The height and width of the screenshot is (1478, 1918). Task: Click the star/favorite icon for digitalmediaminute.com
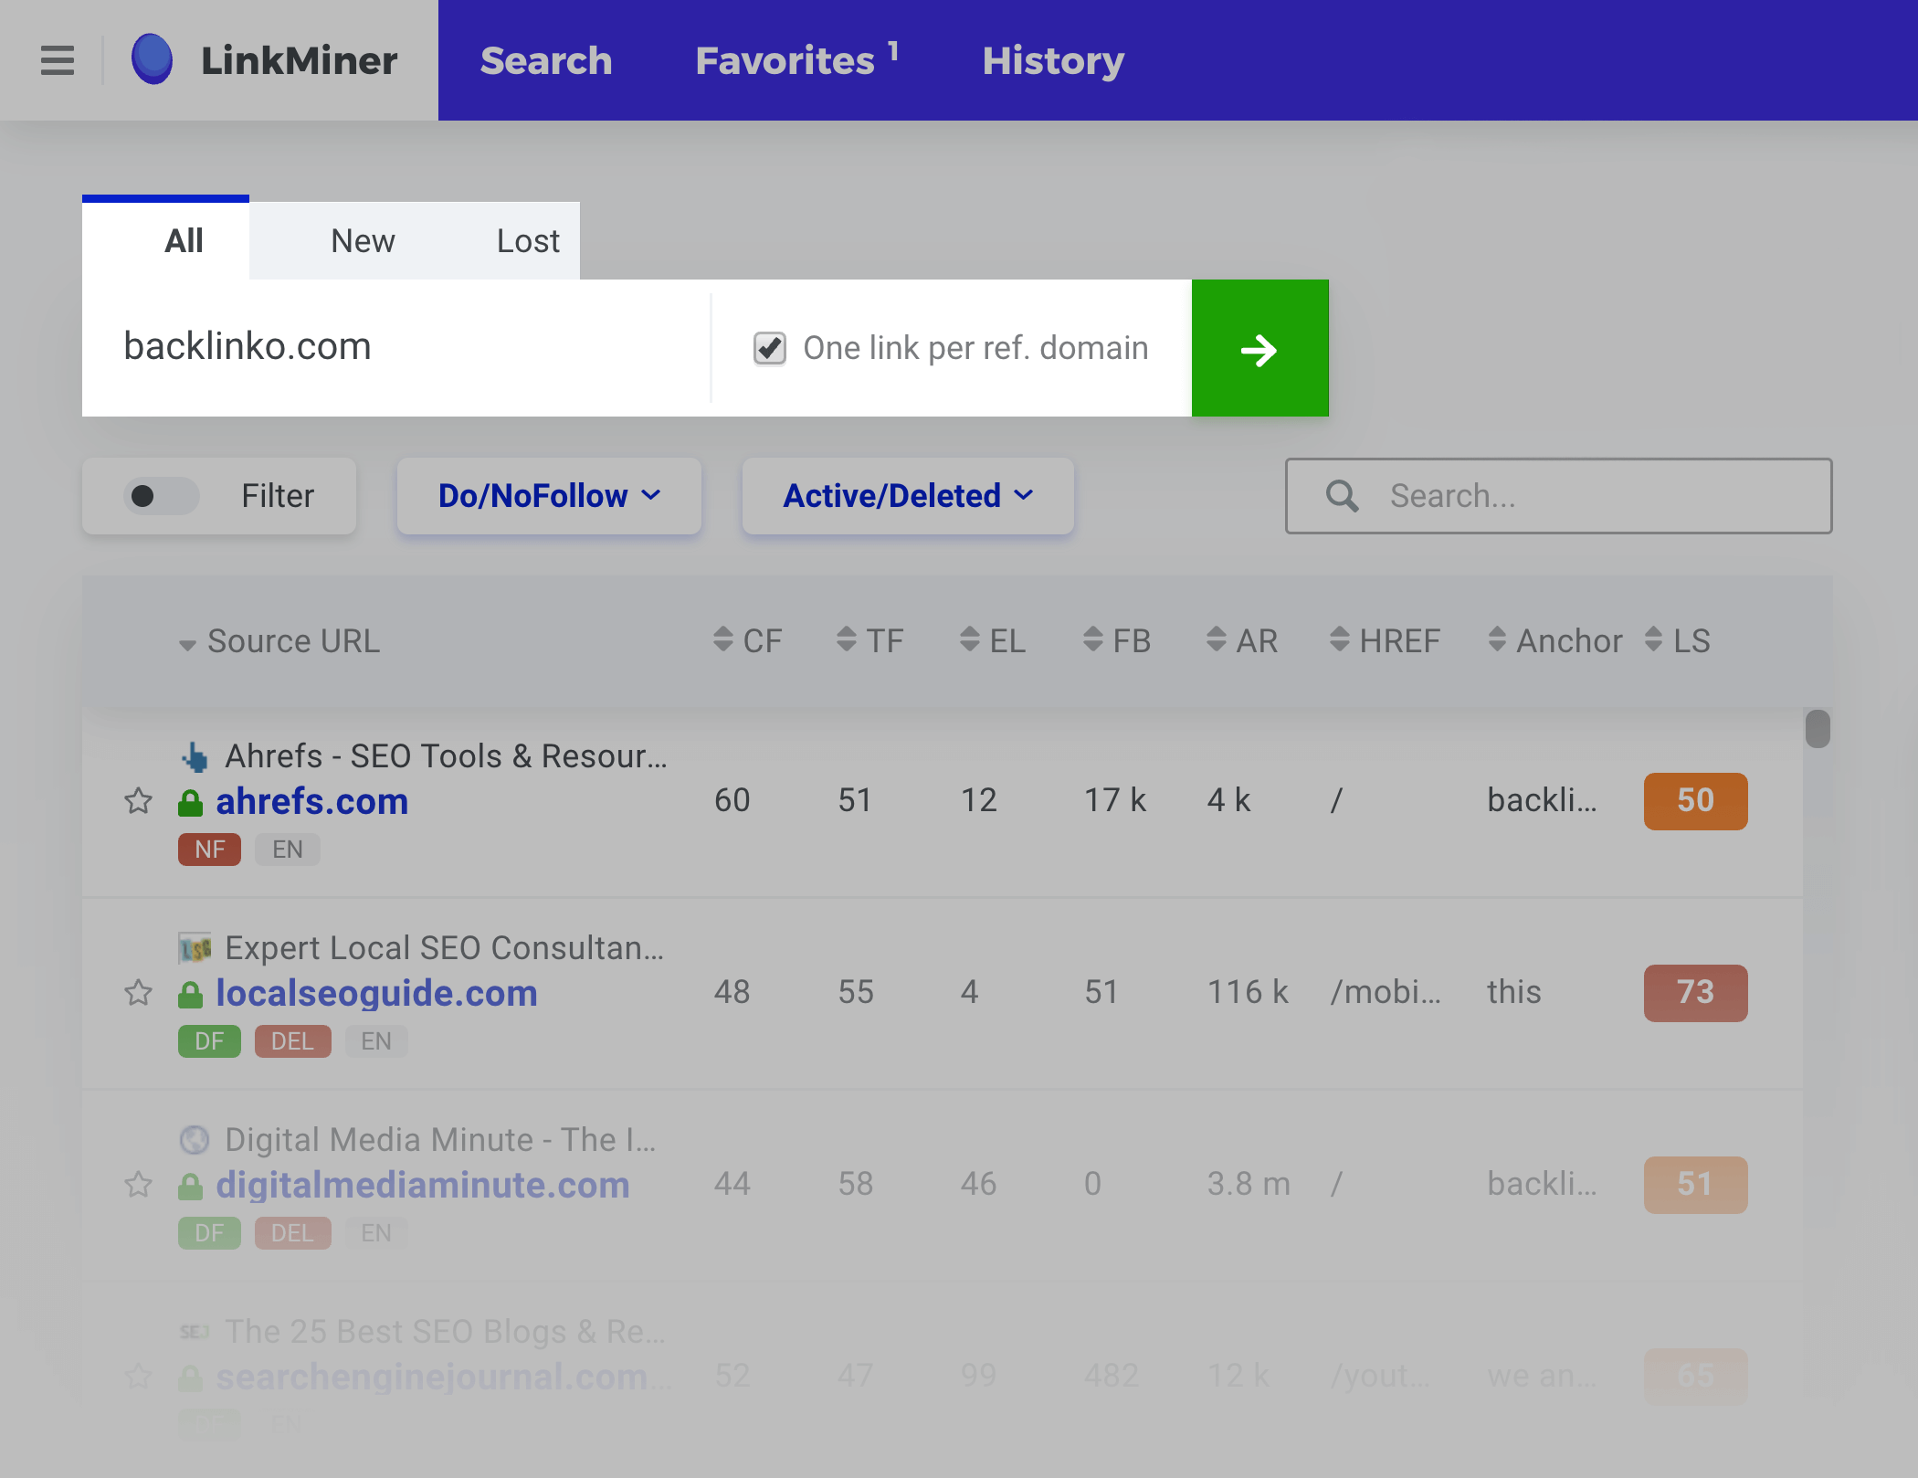[x=138, y=1183]
